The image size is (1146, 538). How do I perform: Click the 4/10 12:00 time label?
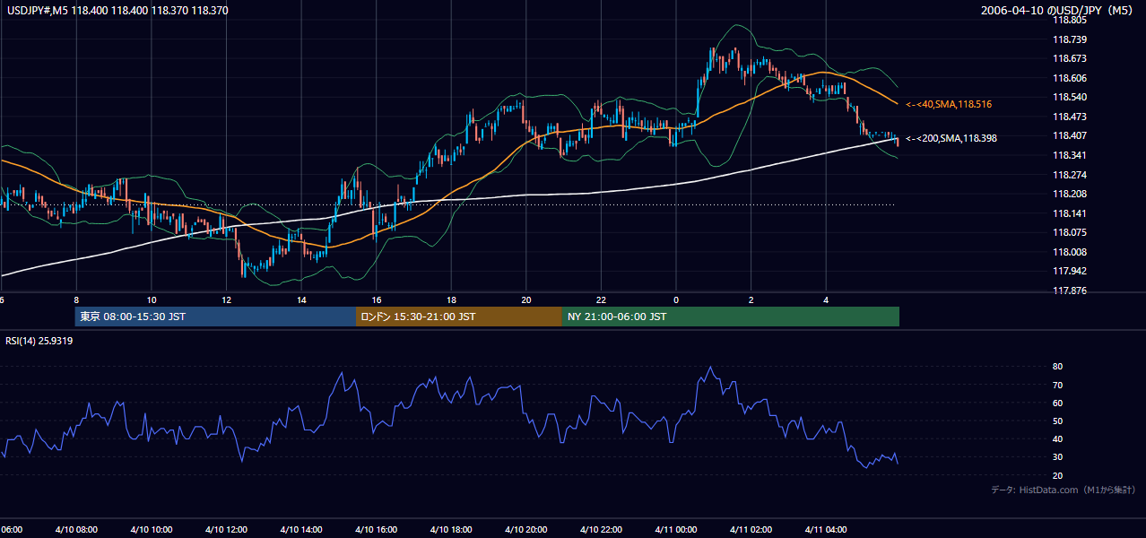[227, 530]
